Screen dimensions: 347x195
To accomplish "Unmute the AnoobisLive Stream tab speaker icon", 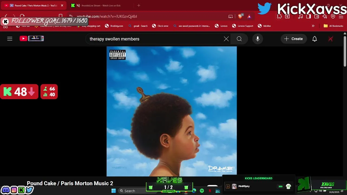I will click(78, 5).
